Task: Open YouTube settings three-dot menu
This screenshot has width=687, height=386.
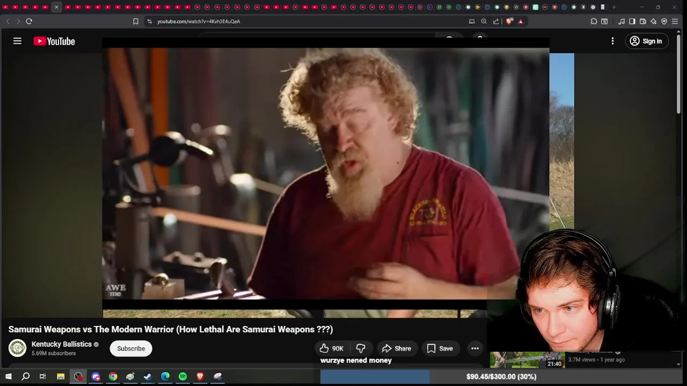Action: (x=612, y=41)
